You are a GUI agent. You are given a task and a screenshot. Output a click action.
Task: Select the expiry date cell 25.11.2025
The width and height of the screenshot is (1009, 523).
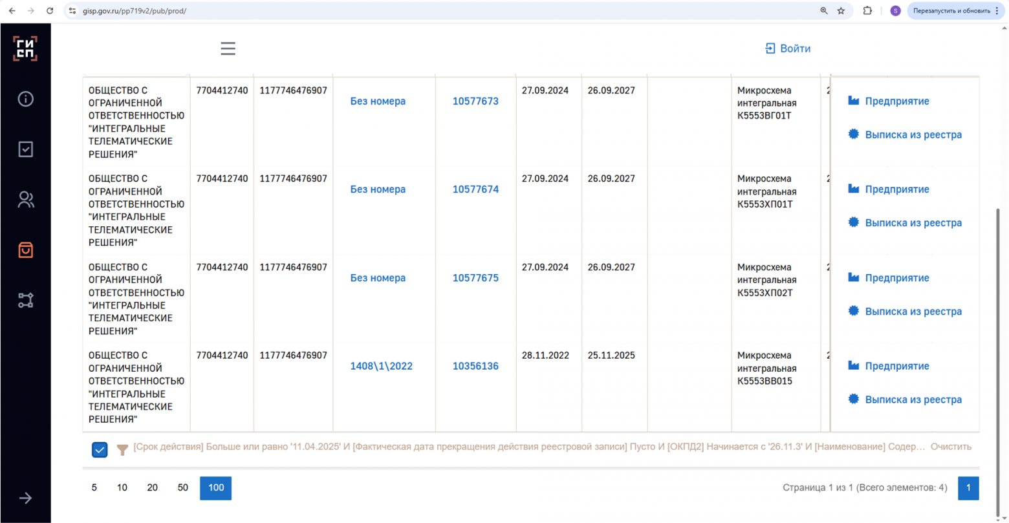(614, 387)
